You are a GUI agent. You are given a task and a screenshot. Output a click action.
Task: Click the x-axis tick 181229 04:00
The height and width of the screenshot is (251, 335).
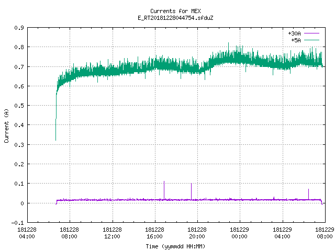coord(282,233)
